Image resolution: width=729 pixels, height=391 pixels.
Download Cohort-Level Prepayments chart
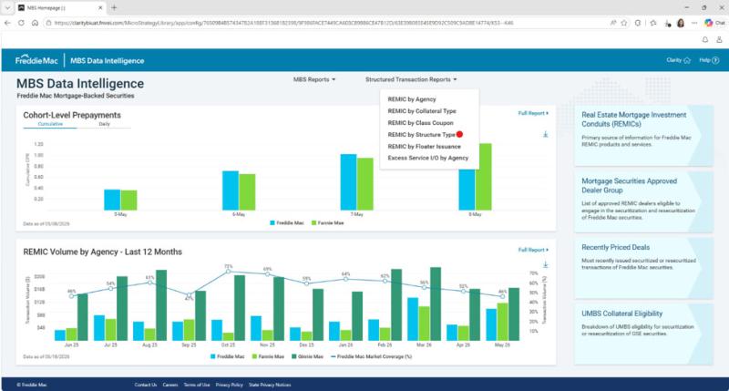[545, 134]
